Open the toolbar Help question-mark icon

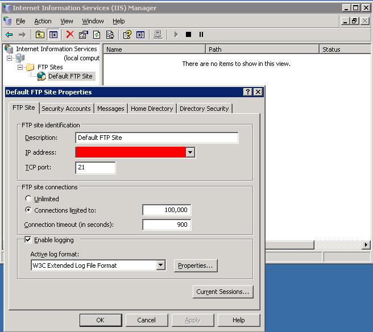click(127, 35)
